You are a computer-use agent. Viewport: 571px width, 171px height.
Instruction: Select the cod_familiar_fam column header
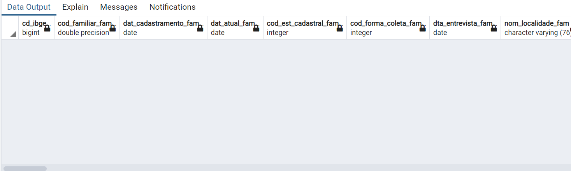click(87, 28)
